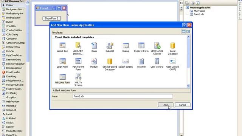Choose ContextMenuStrip in the Toolbox
This screenshot has width=242, height=136.
coord(13,43)
